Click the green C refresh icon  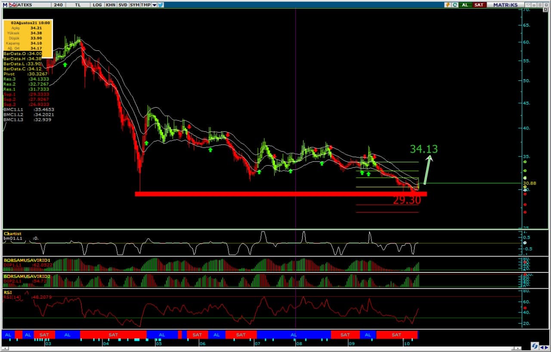point(454,5)
